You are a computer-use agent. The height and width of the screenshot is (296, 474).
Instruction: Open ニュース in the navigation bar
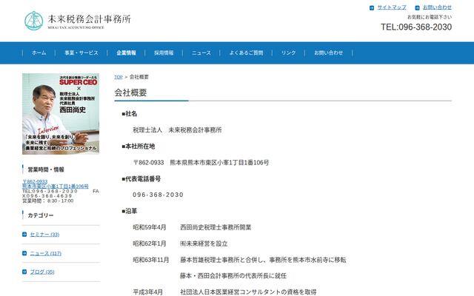click(201, 53)
